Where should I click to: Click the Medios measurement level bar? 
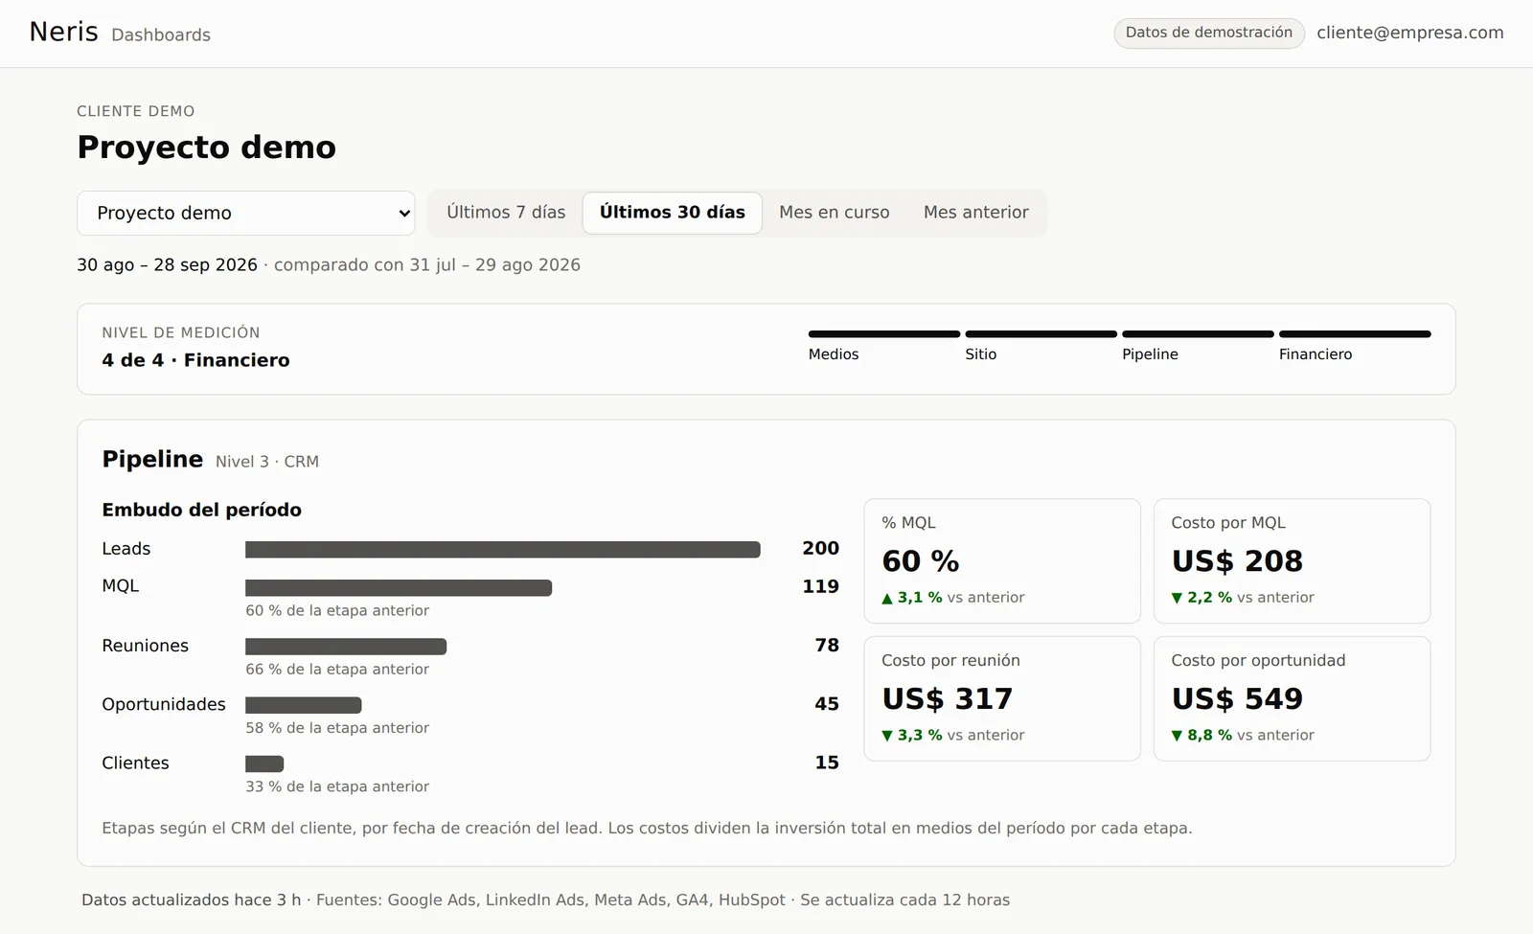[883, 334]
